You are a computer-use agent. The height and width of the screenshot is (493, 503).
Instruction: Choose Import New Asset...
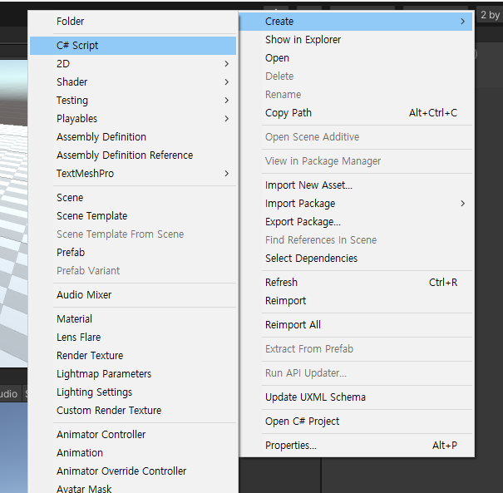[356, 185]
